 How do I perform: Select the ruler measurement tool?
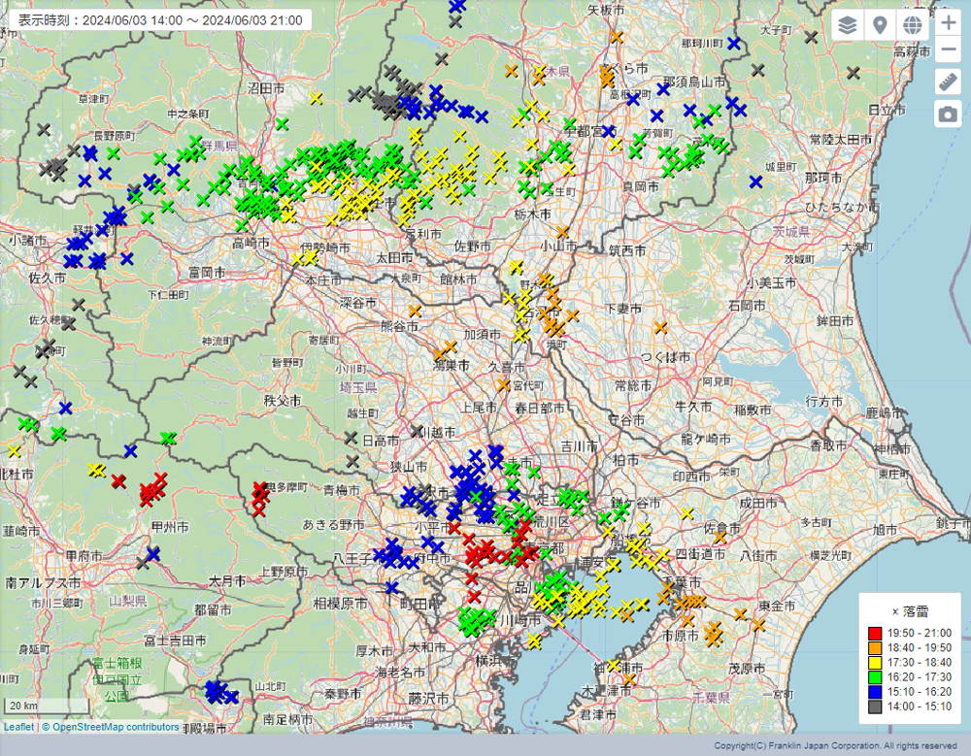click(948, 82)
